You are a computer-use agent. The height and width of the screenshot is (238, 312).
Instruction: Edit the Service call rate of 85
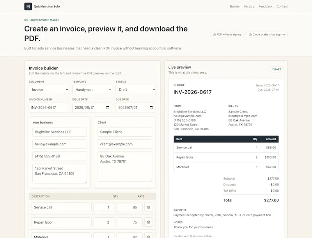pyautogui.click(x=129, y=207)
